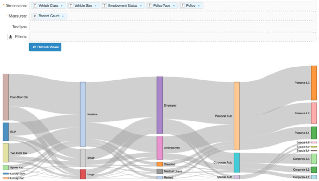Click the text-type icon on Policy pill

pyautogui.click(x=183, y=6)
